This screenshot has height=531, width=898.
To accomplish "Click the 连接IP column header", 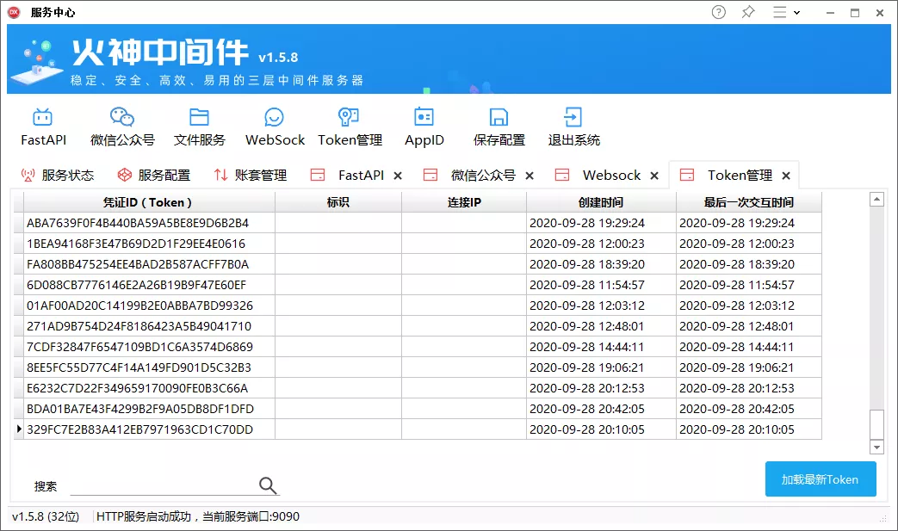I will point(464,202).
